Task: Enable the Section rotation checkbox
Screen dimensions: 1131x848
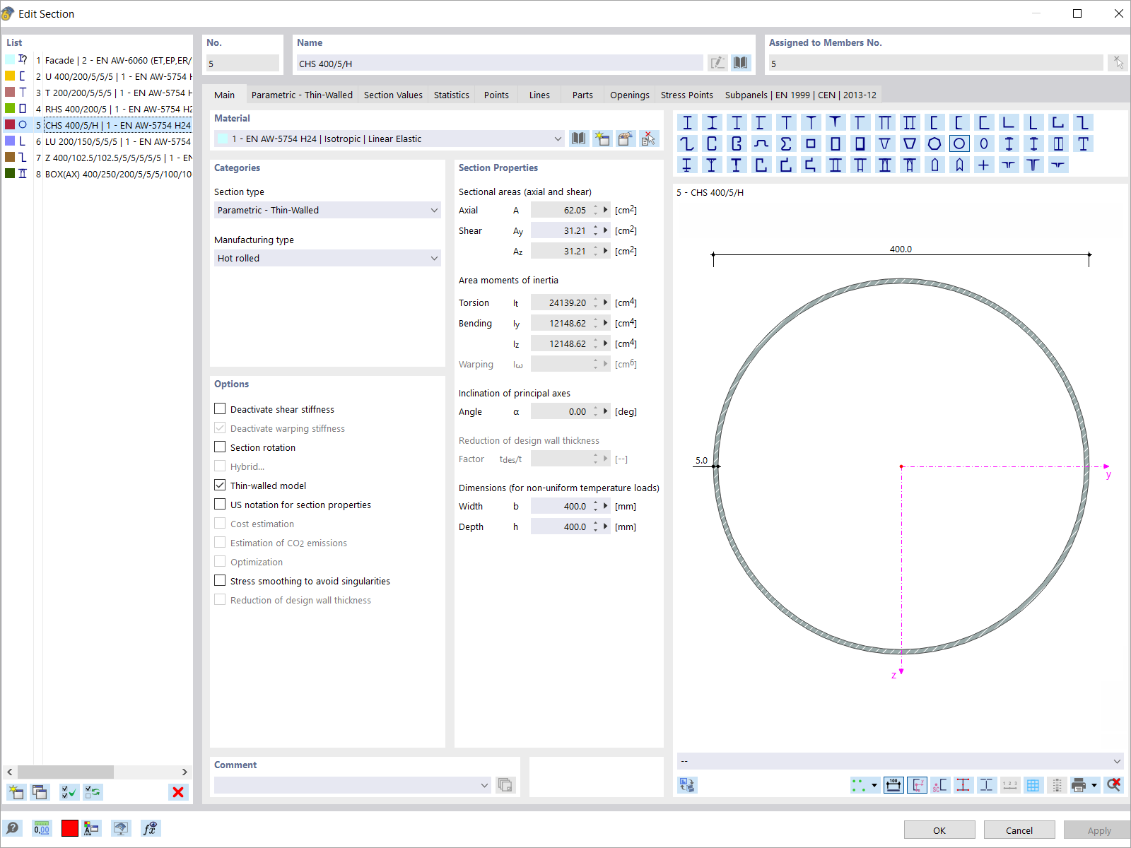Action: 220,447
